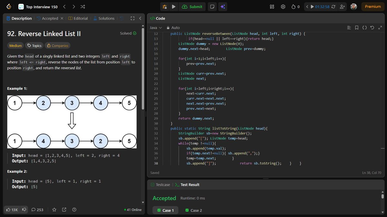Viewport: 387px width, 217px height.
Task: Show the Companies tag
Action: pyautogui.click(x=57, y=46)
